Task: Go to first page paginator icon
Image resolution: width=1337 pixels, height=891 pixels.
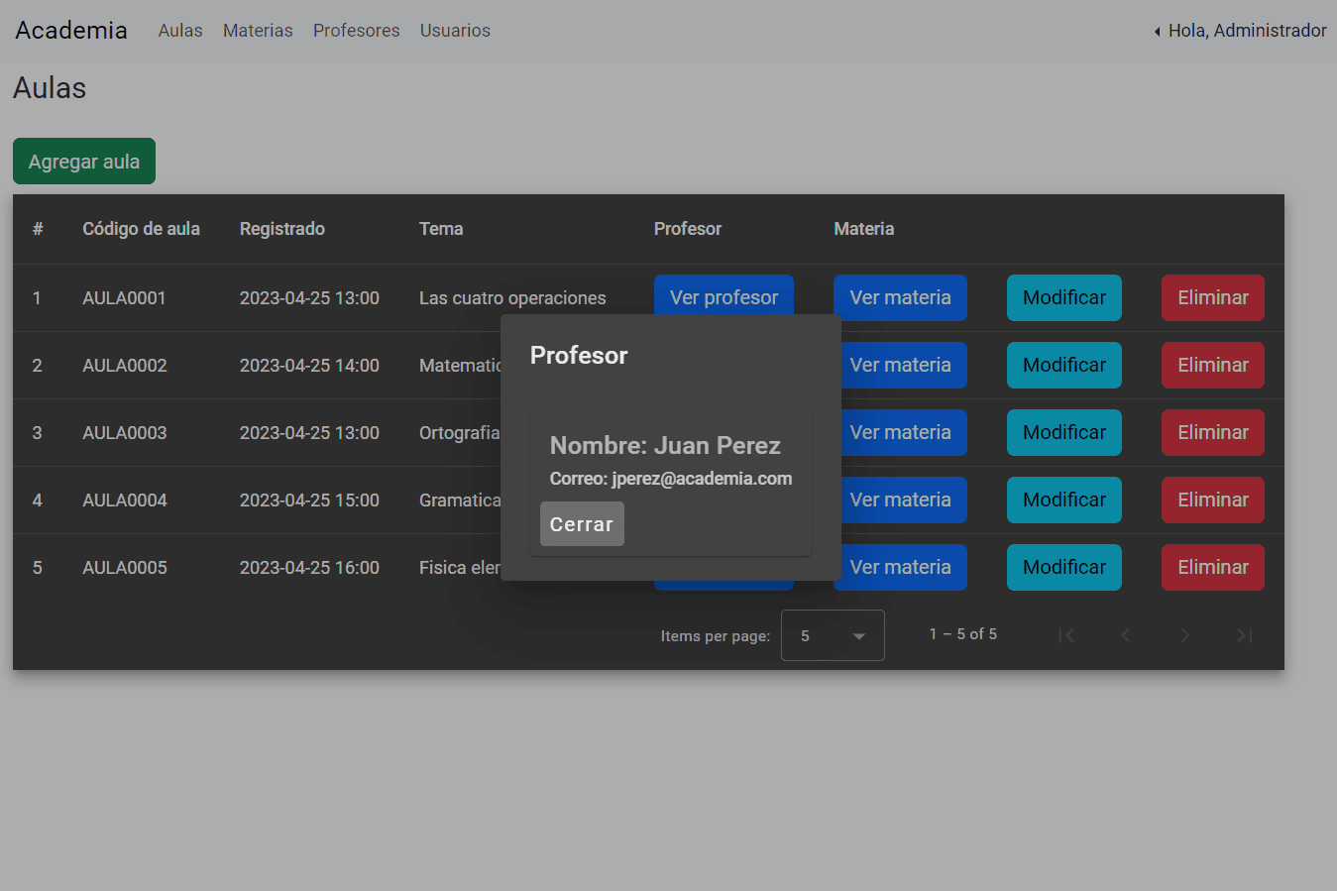Action: click(x=1066, y=635)
